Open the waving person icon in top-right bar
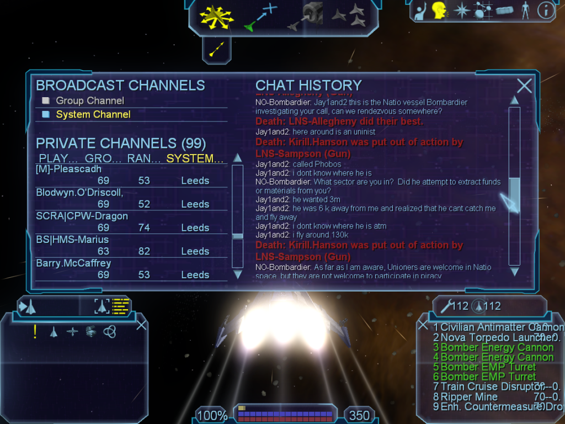 (x=421, y=11)
